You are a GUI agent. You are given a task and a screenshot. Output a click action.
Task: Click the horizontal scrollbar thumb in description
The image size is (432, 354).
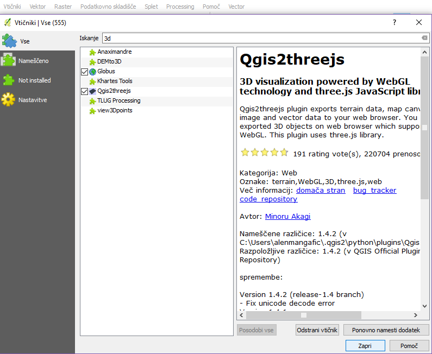(x=304, y=315)
